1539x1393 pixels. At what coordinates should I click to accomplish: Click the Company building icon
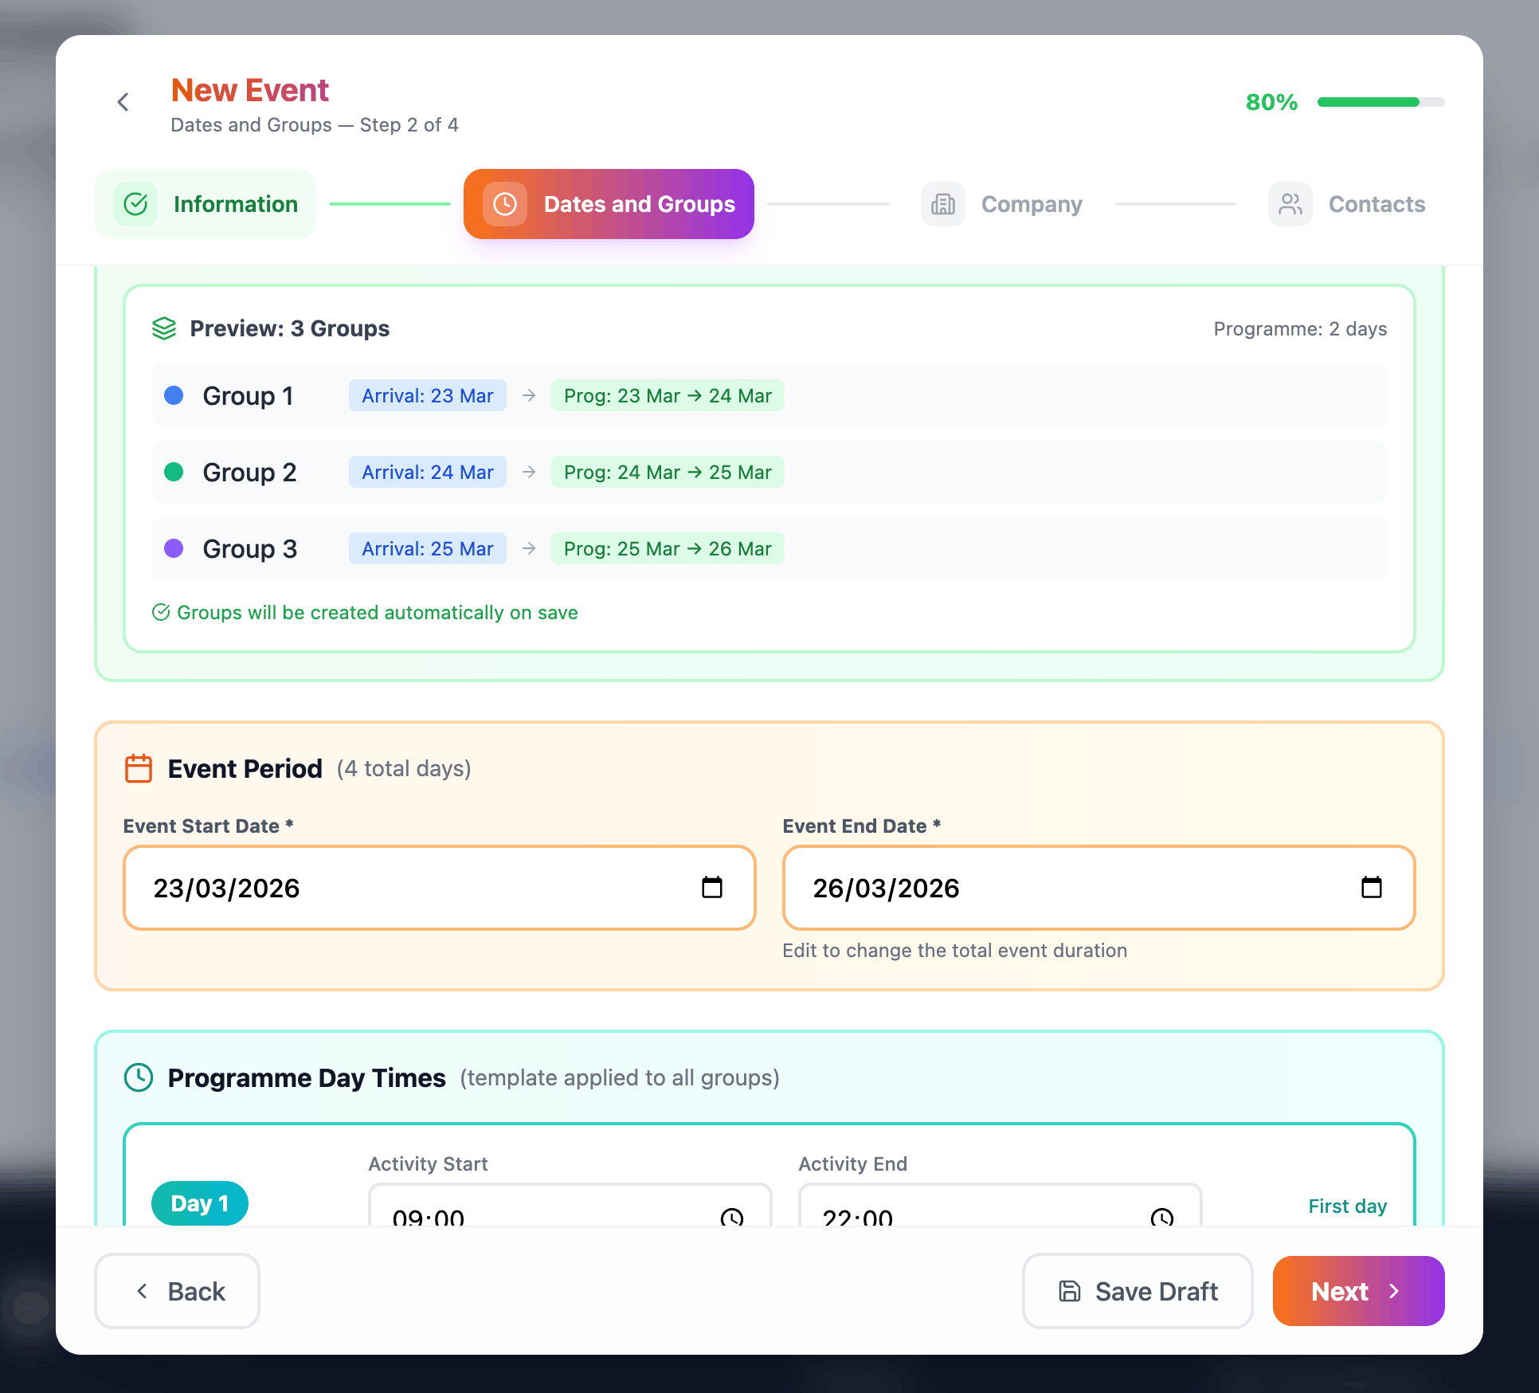[x=943, y=204]
